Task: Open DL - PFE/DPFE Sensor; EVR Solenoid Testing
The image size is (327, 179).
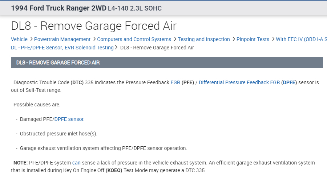Action: point(62,48)
